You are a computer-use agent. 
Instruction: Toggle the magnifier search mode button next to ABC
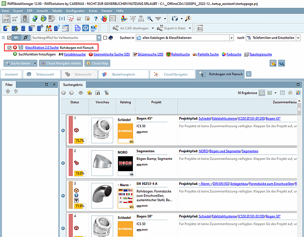click(x=26, y=38)
